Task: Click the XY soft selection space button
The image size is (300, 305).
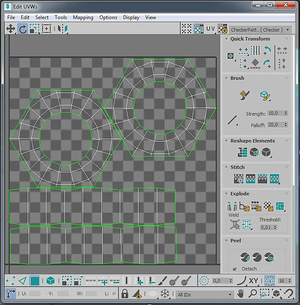Action: coord(254,281)
